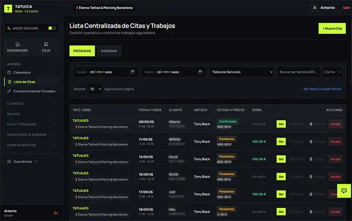
Task: Click Ver for the 18/09/26 appointment
Action: [x=281, y=212]
